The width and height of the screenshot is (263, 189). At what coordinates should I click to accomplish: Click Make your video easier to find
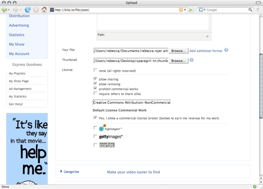[133, 172]
